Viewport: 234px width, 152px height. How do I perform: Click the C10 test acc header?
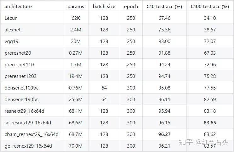(x=164, y=6)
